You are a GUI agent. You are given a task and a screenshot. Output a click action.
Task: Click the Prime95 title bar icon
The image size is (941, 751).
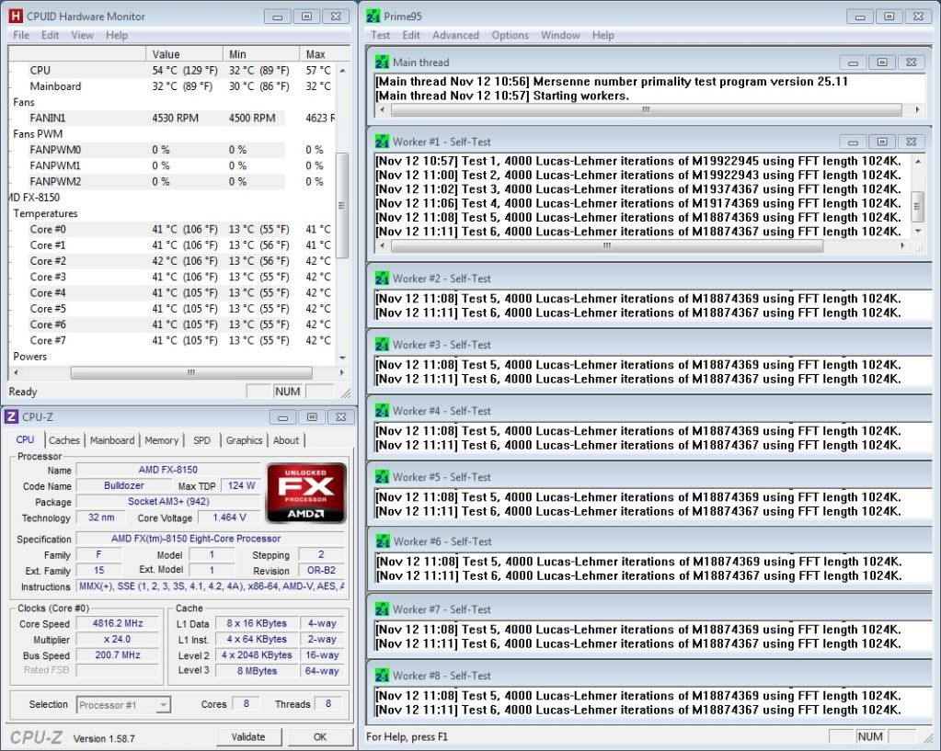373,17
